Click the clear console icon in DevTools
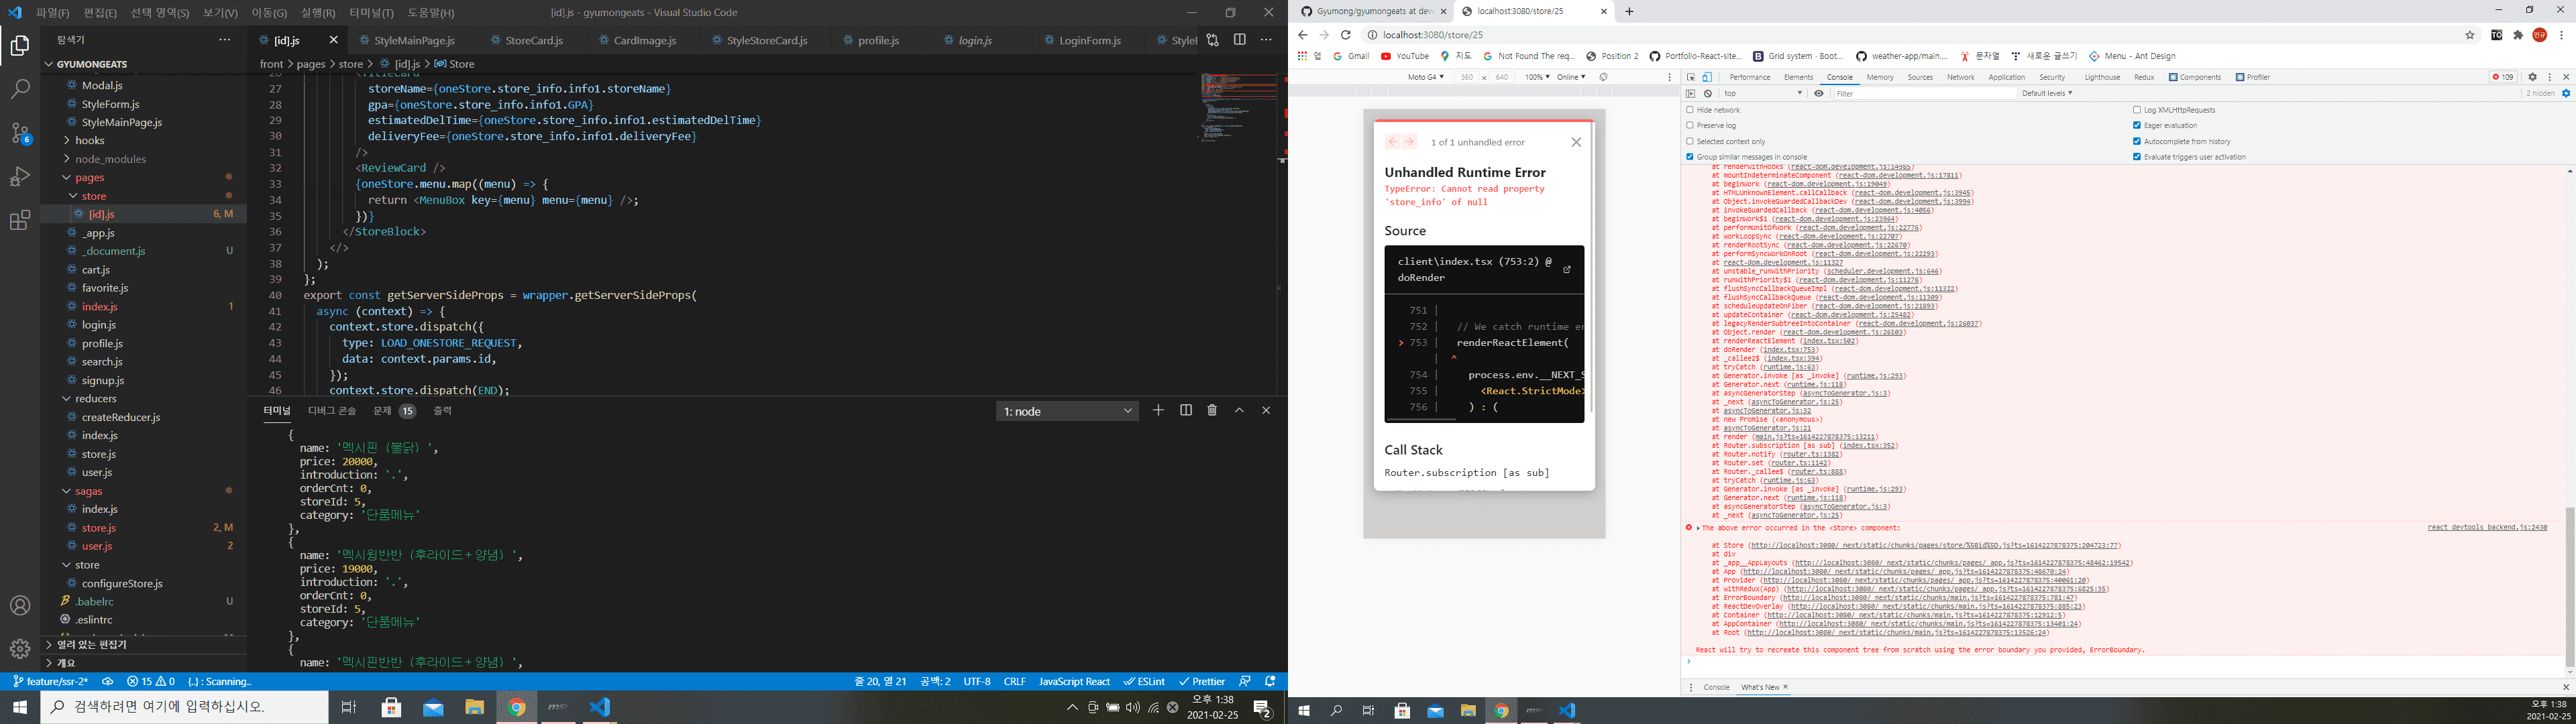Viewport: 2576px width, 724px height. pyautogui.click(x=1708, y=93)
